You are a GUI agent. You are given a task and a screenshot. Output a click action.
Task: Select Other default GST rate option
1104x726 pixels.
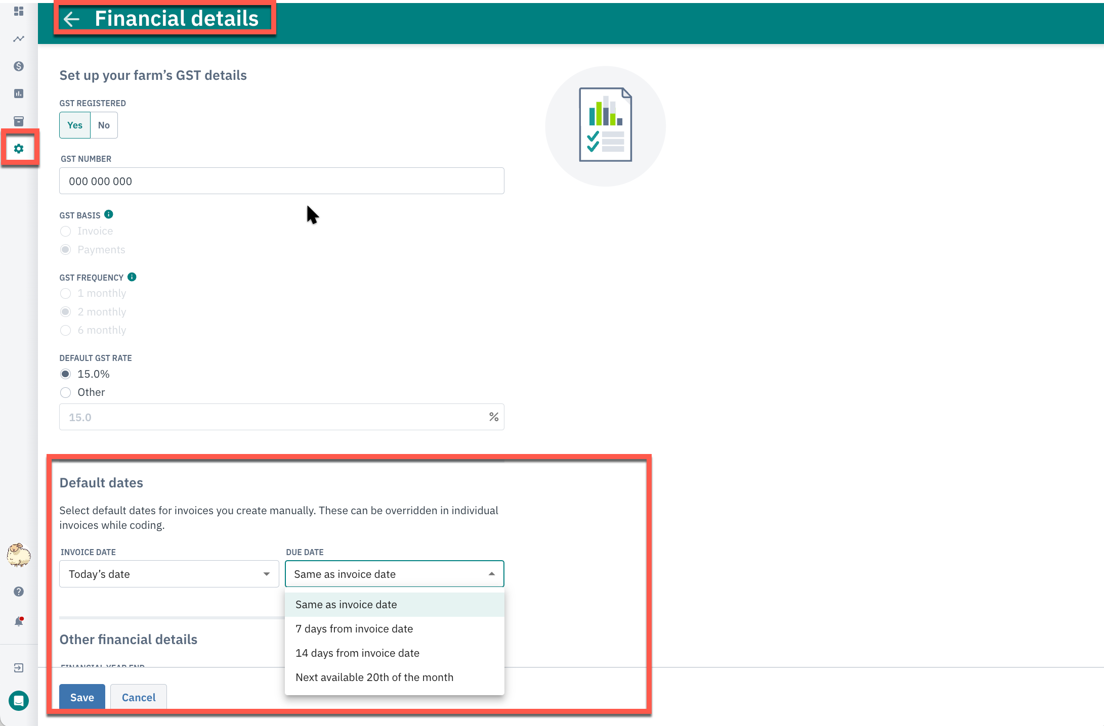[66, 392]
